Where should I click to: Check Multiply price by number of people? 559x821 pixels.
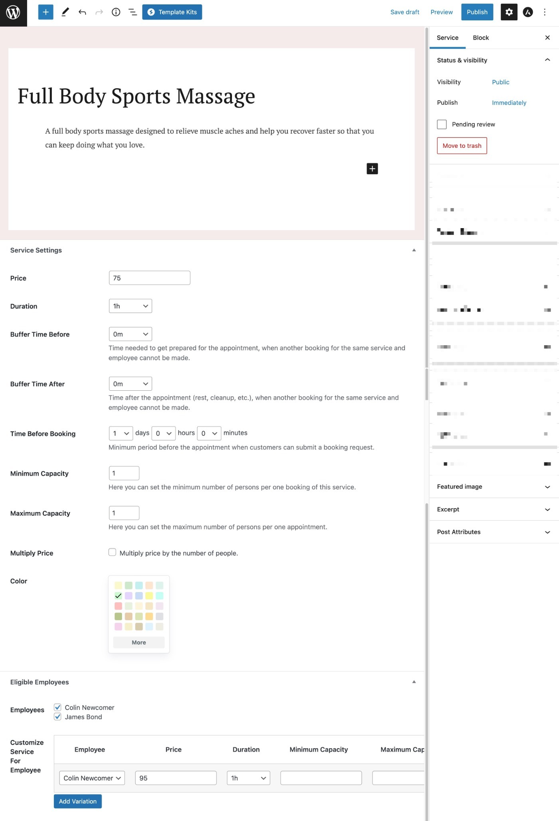click(x=112, y=552)
